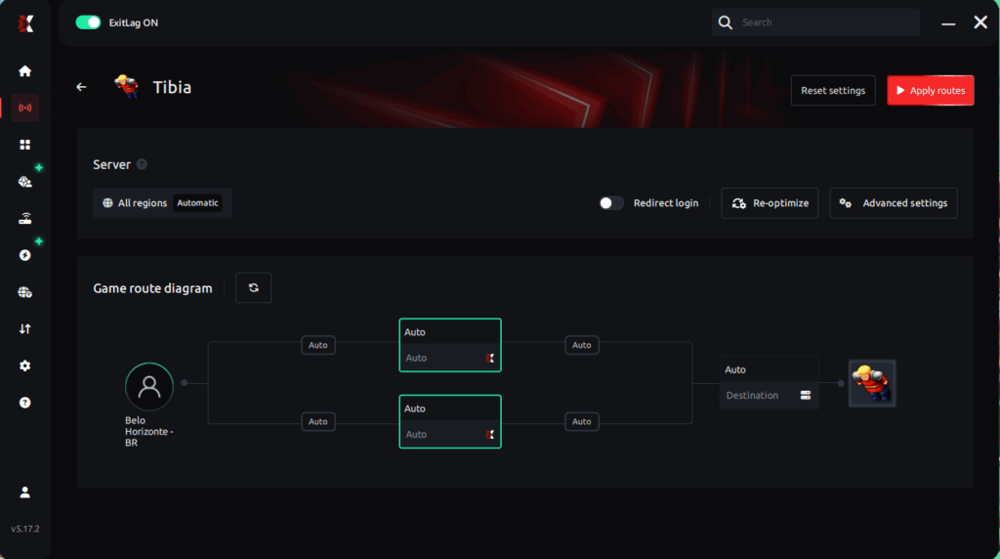Click the Server help question icon

coord(142,164)
